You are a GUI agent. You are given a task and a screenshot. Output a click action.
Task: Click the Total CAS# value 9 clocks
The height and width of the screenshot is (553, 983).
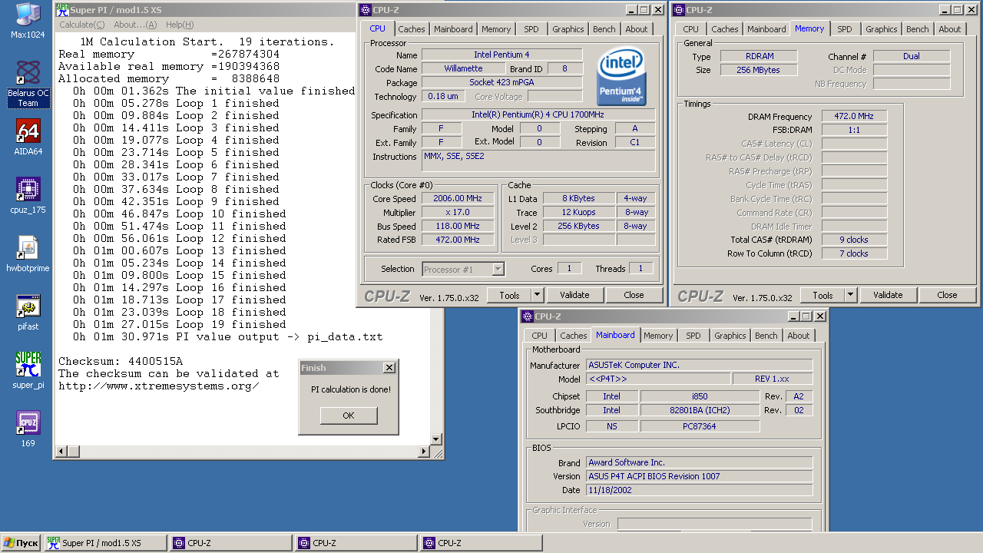click(x=854, y=240)
